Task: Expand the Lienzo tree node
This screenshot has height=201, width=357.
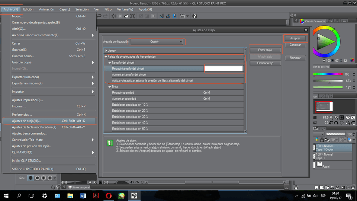Action: click(x=106, y=51)
